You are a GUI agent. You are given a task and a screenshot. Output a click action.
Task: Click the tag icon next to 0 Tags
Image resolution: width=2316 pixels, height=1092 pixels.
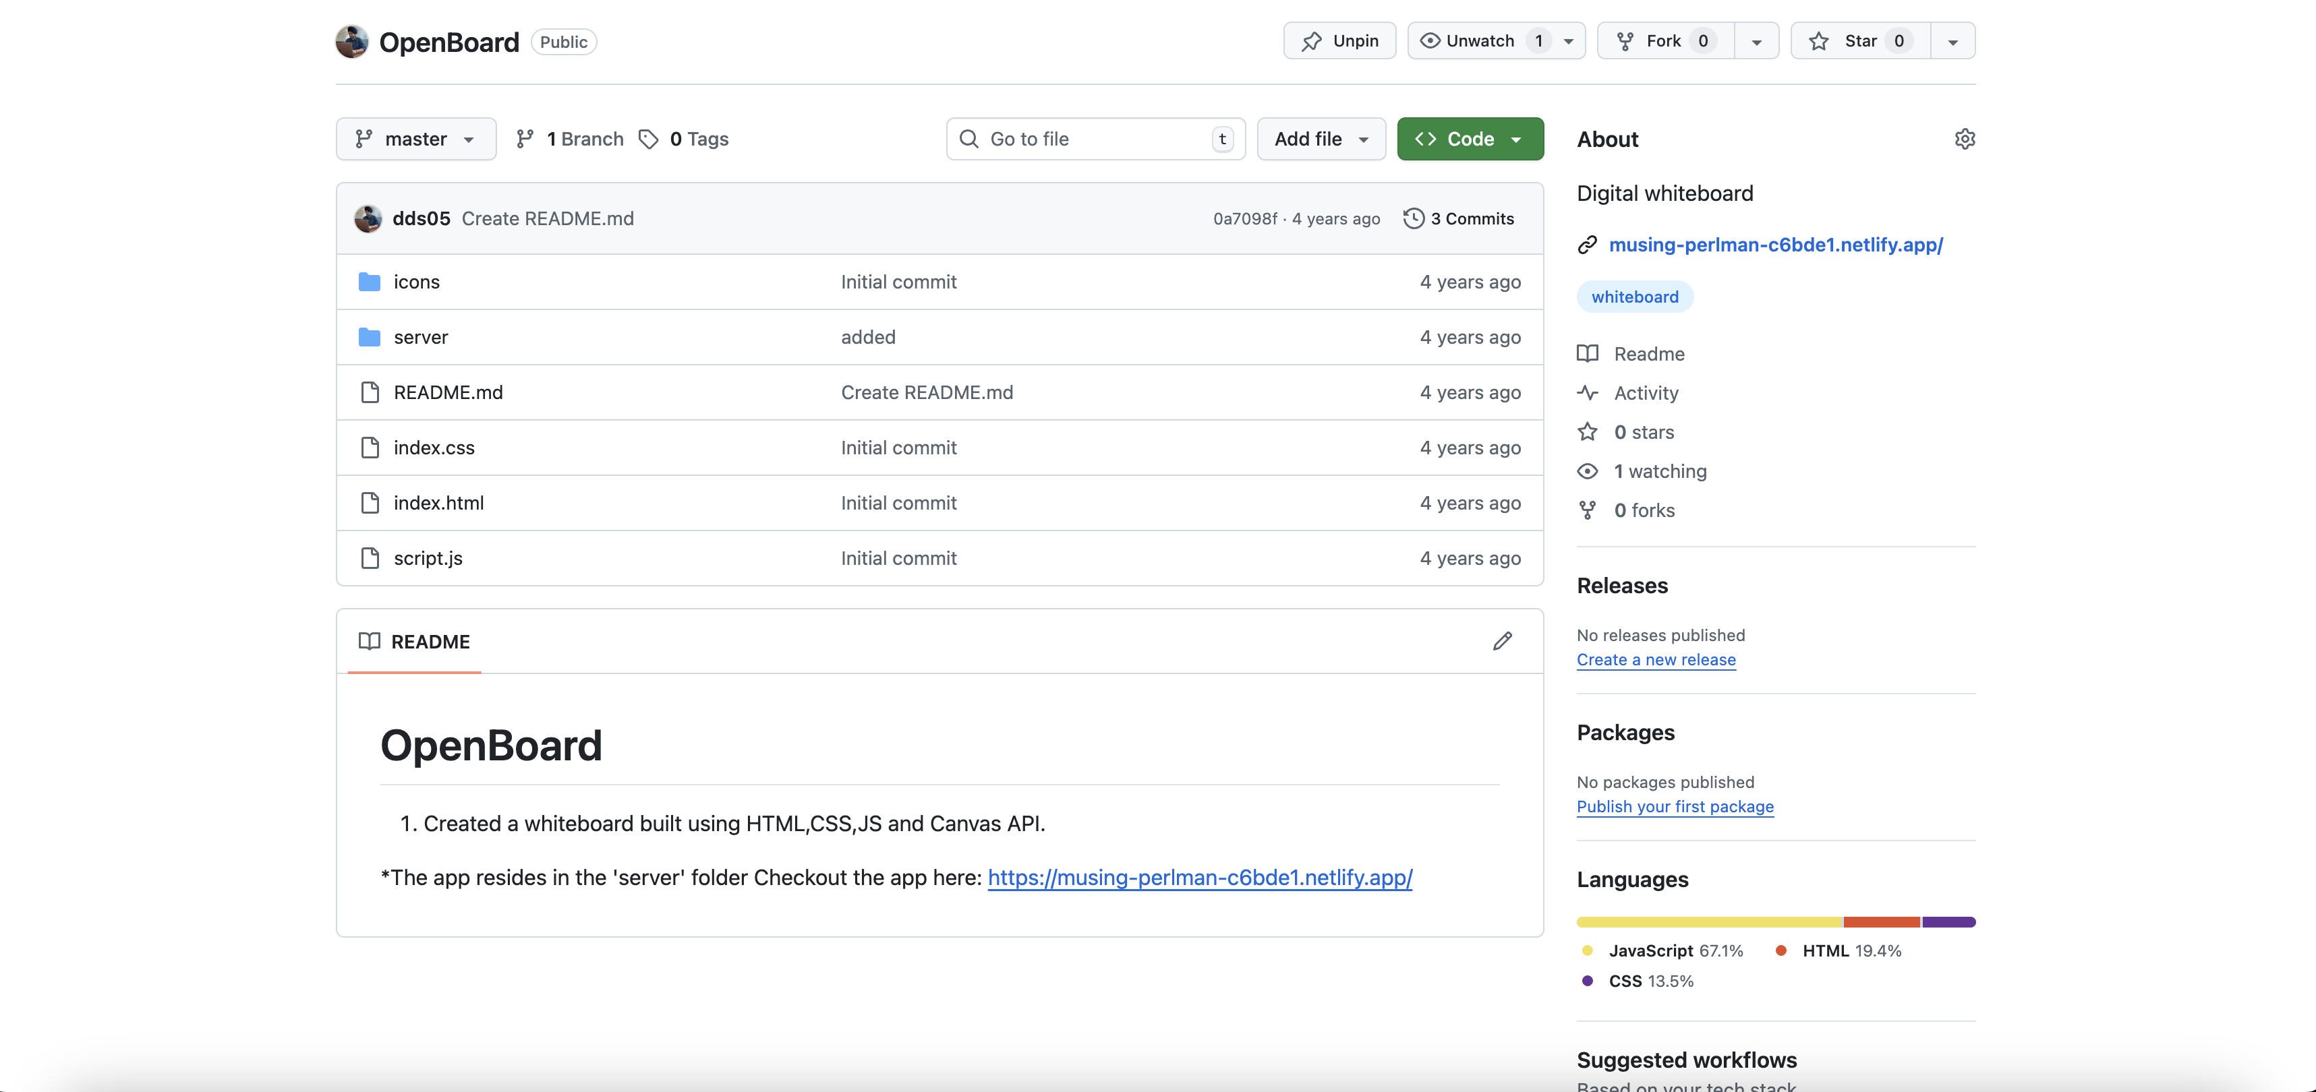tap(648, 140)
